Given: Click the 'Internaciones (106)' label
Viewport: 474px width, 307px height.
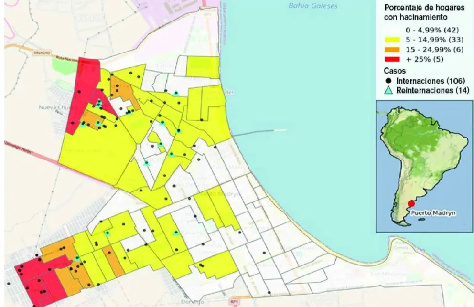Looking at the screenshot, I should pyautogui.click(x=431, y=81).
